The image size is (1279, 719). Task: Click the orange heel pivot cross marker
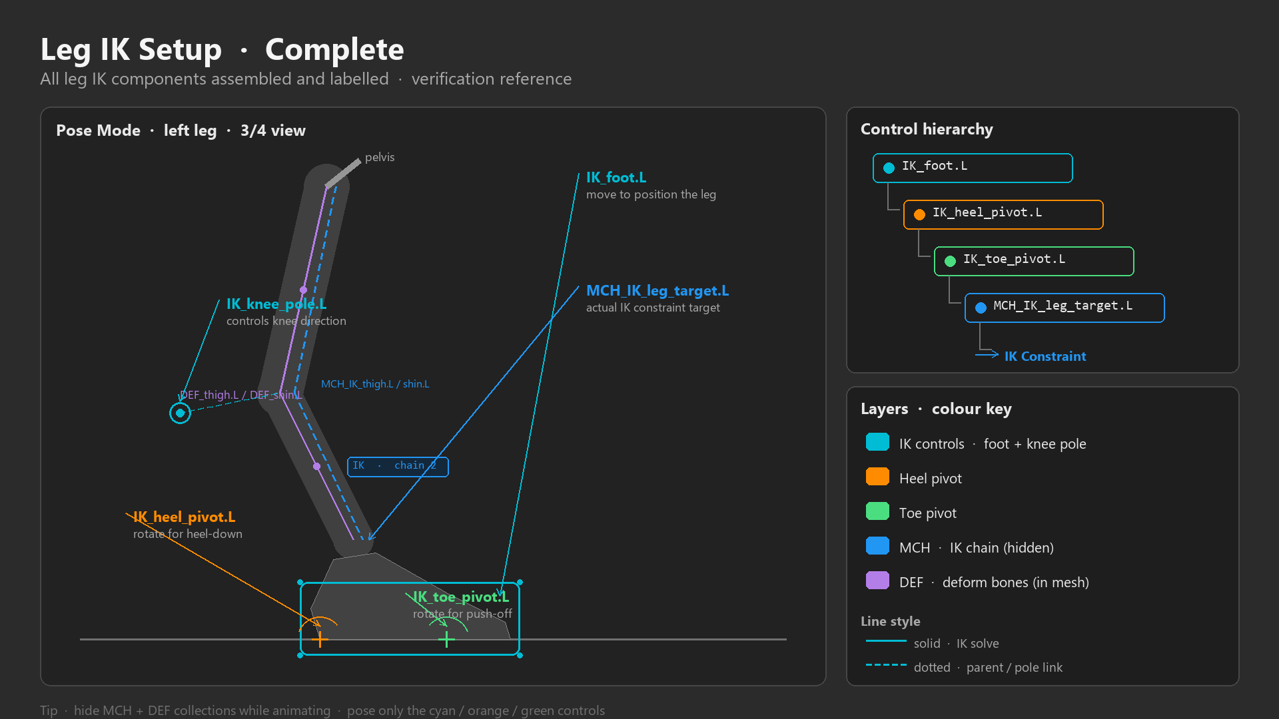pos(320,639)
